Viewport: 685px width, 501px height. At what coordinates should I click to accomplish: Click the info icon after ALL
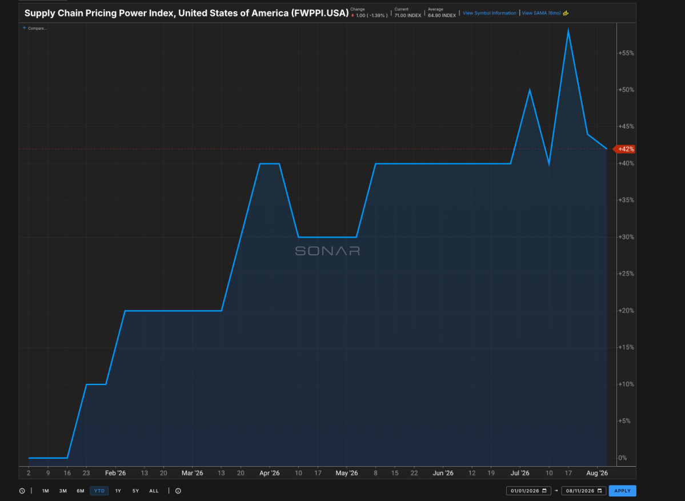(178, 491)
